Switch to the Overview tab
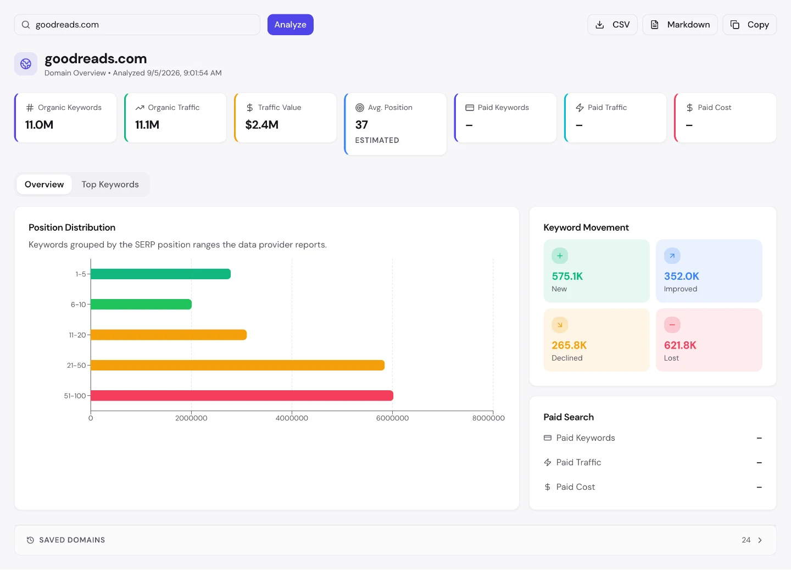 coord(44,185)
